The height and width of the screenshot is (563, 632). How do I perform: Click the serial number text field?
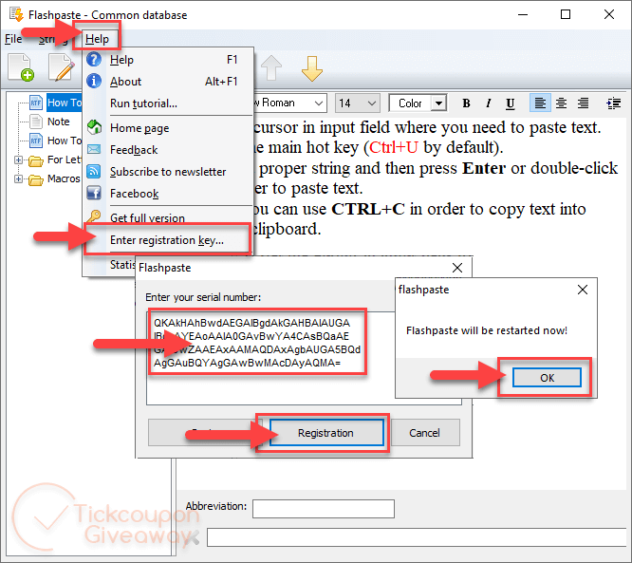[x=304, y=358]
